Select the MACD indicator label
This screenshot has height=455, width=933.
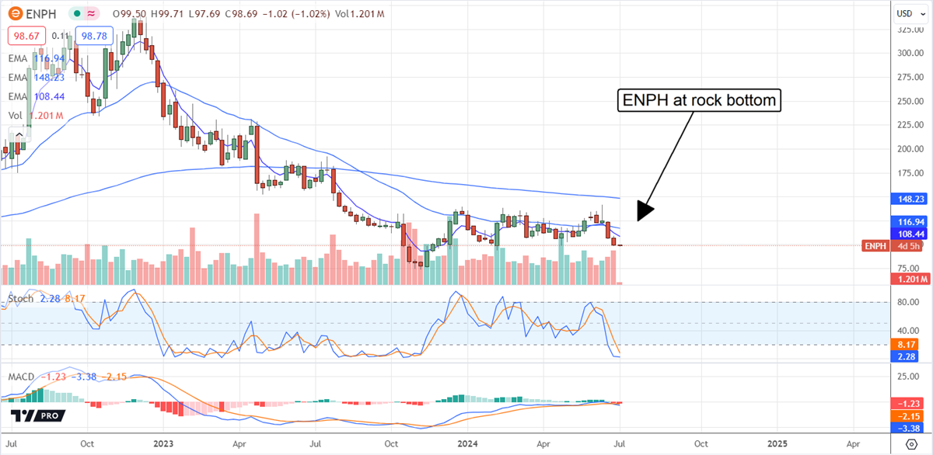tap(22, 377)
